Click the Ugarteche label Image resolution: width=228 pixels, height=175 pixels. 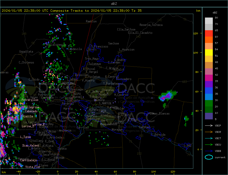click(x=68, y=118)
